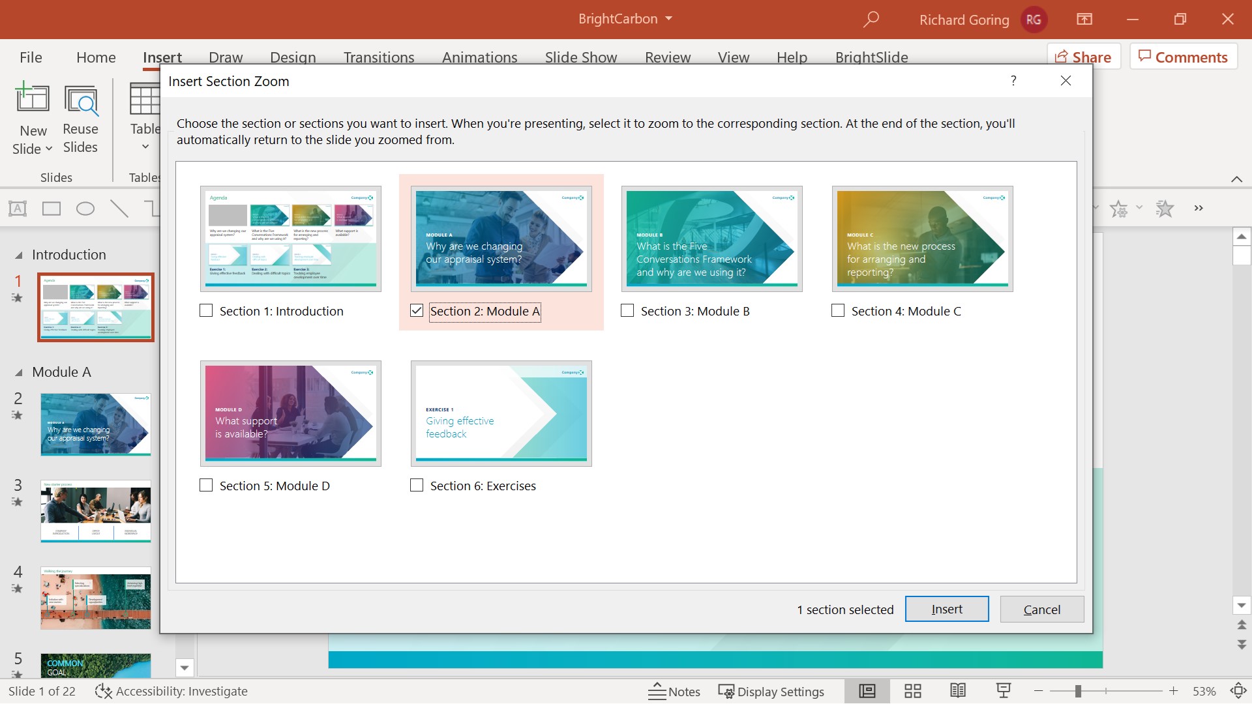Click the BrightSlide tab icon

point(871,57)
